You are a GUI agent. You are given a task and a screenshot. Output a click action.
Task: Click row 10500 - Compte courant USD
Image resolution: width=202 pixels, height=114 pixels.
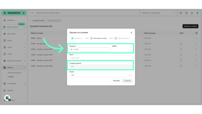point(41,66)
